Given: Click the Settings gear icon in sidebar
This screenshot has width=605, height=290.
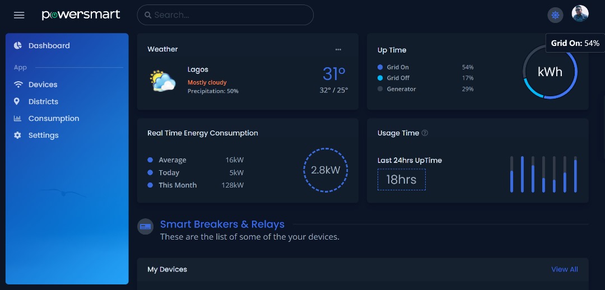Looking at the screenshot, I should coord(17,135).
